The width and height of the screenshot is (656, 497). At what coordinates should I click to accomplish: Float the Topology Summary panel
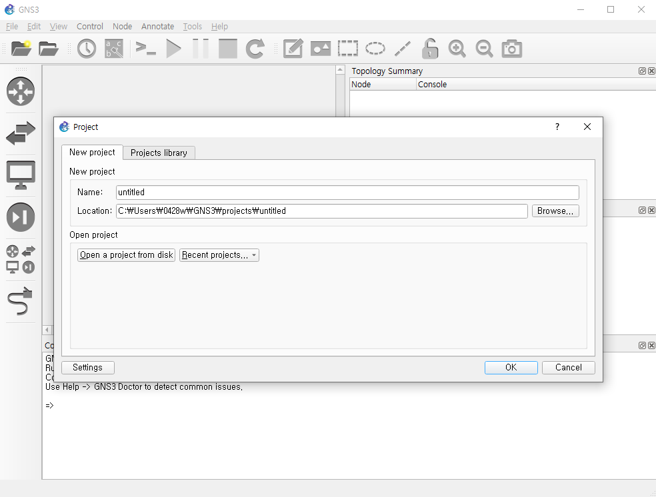pos(642,71)
